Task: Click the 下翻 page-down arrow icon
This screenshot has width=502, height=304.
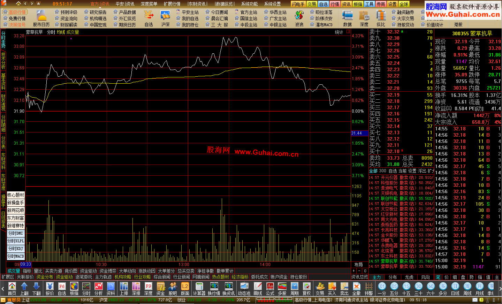Action: tap(37, 289)
